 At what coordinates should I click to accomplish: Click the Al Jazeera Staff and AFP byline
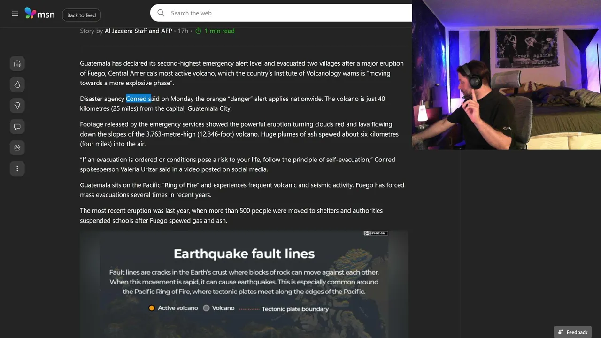pyautogui.click(x=138, y=31)
